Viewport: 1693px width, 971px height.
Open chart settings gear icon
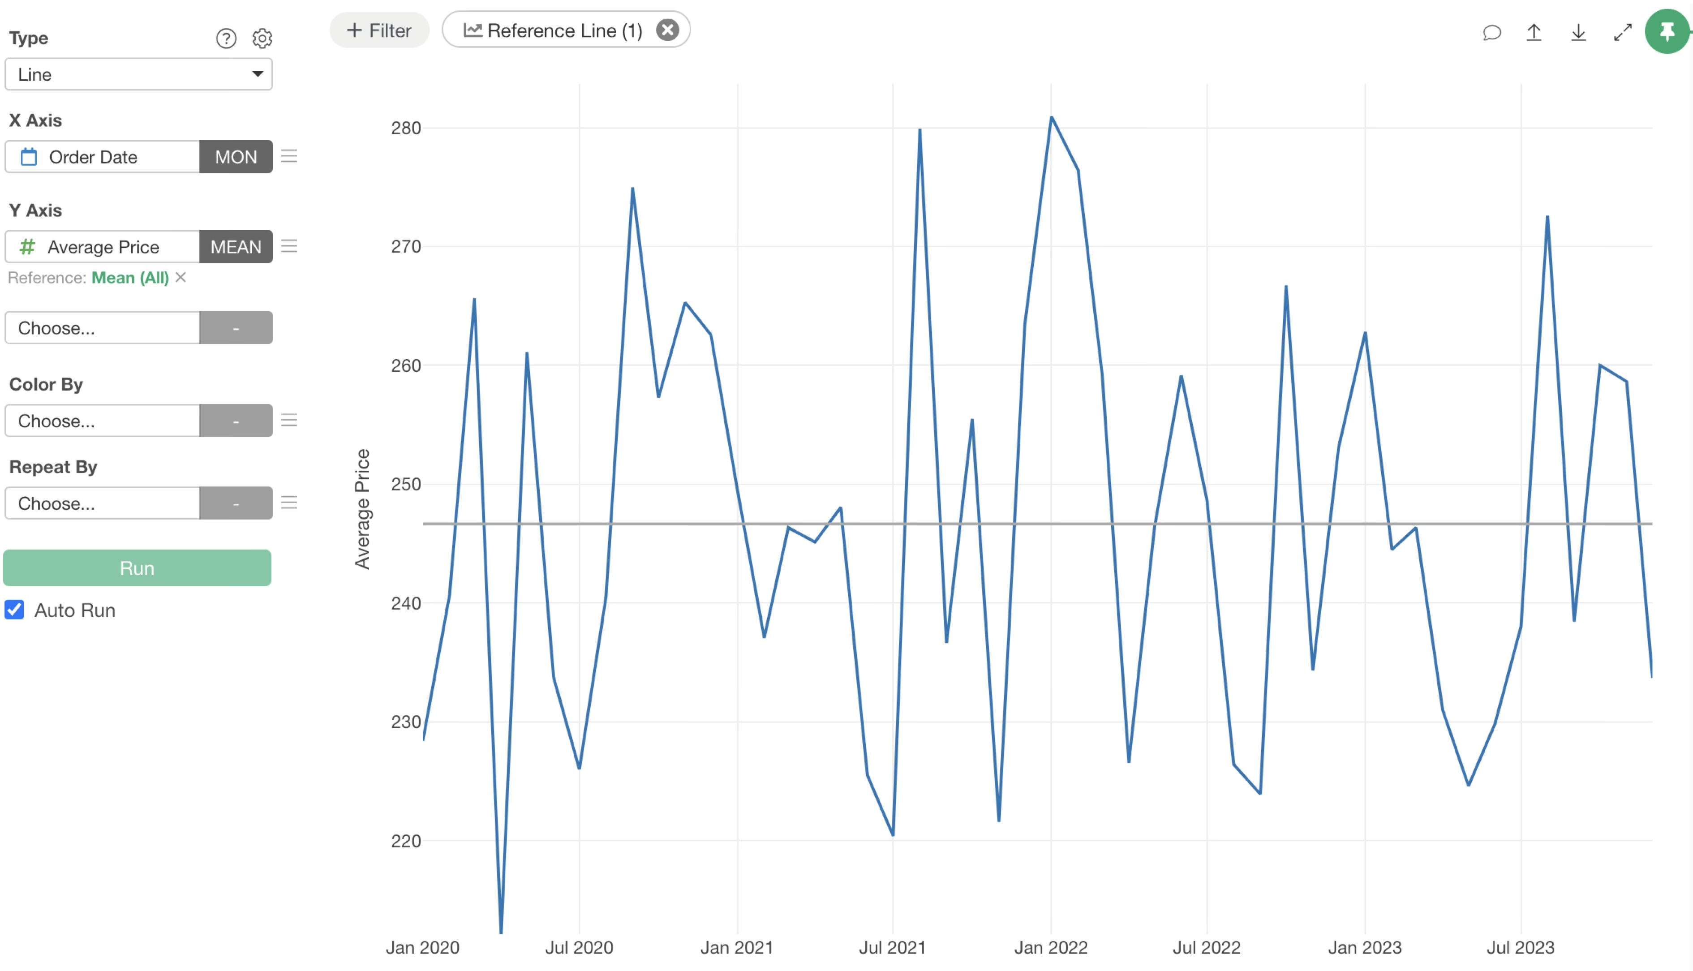[262, 39]
